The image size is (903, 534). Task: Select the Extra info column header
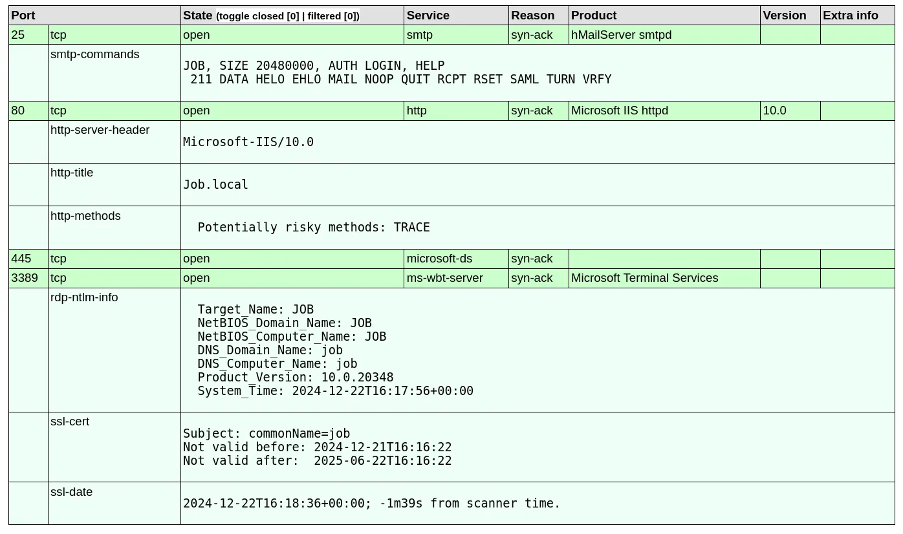[x=857, y=16]
